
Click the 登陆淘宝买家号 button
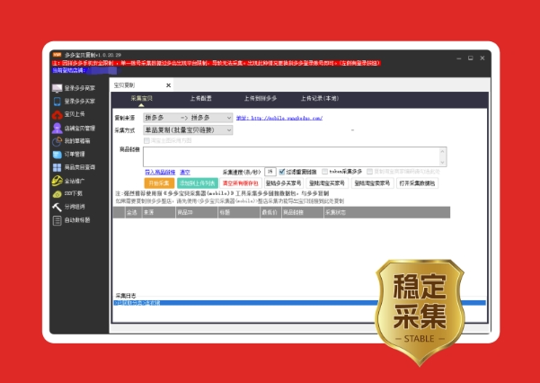pos(327,183)
